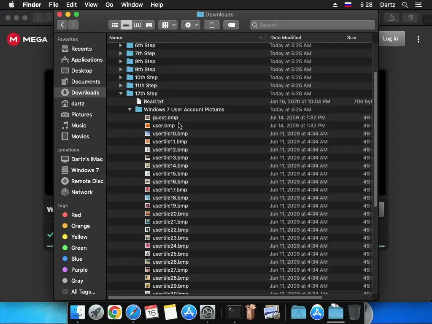
Task: Sort by the Date Modified column header
Action: tap(304, 38)
